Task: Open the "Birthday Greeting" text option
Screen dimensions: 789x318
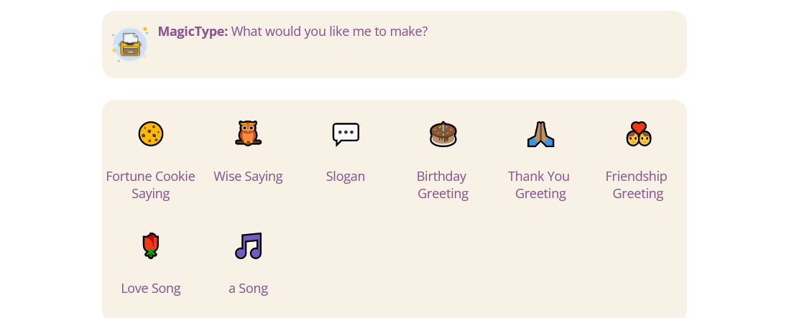Action: [443, 184]
